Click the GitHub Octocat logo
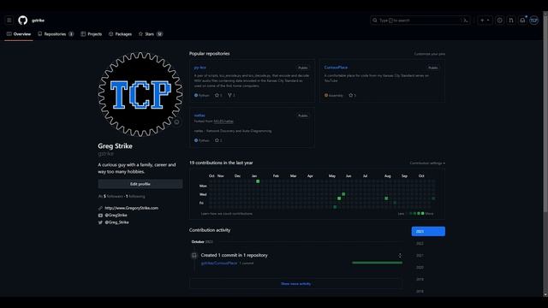Viewport: 548px width, 308px height. point(23,21)
